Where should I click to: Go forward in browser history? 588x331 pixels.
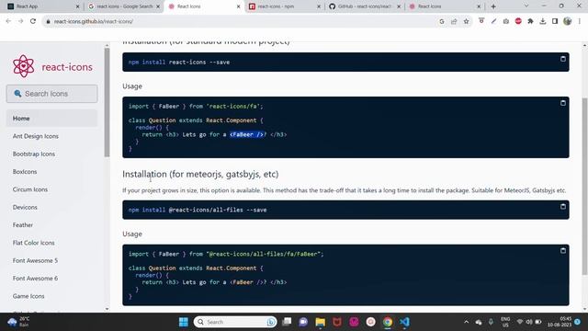[20, 21]
